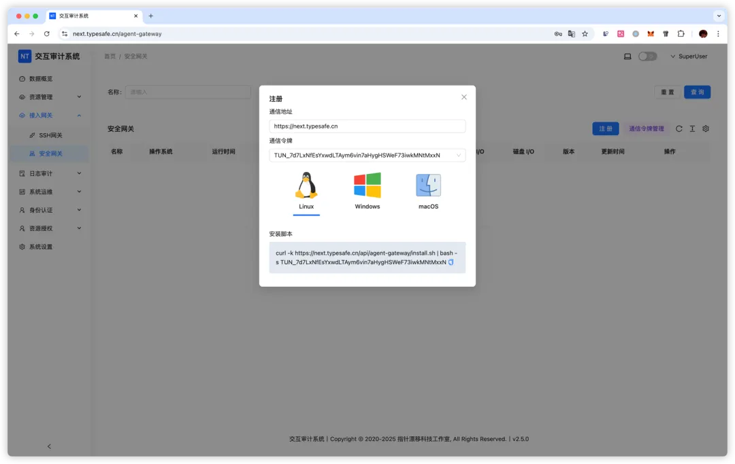Expand the 日志审计 sidebar menu
The height and width of the screenshot is (464, 735).
click(x=50, y=173)
